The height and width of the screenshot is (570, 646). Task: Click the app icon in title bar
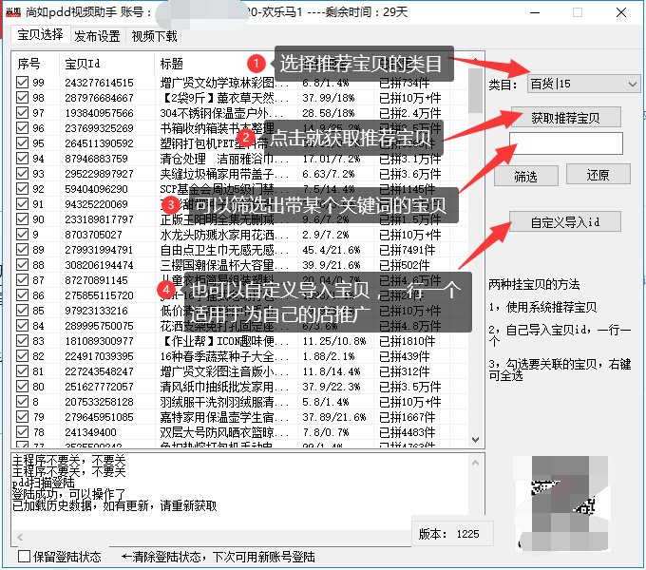pyautogui.click(x=13, y=12)
